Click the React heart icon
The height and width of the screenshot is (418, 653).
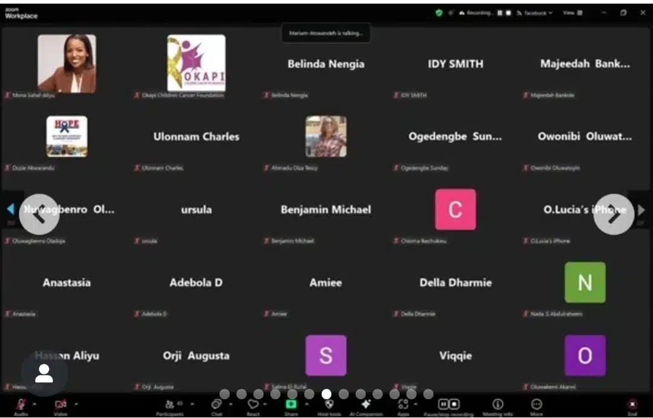tap(253, 404)
